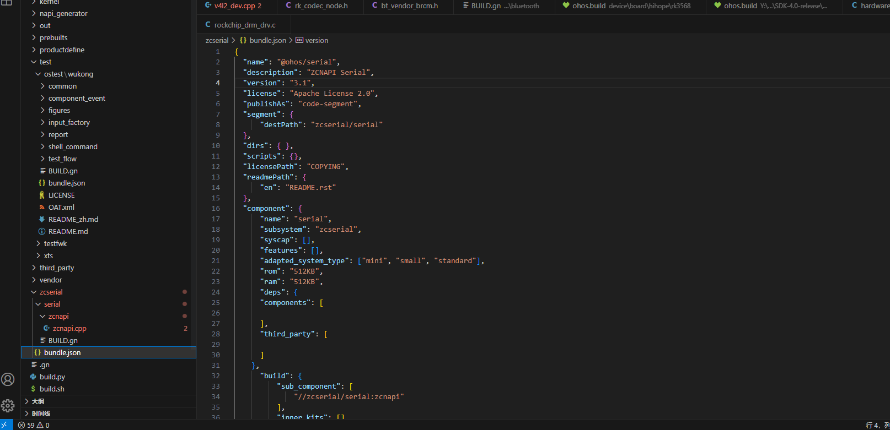This screenshot has height=430, width=890.
Task: Click the license icon next to LICENSE
Action: pos(42,195)
